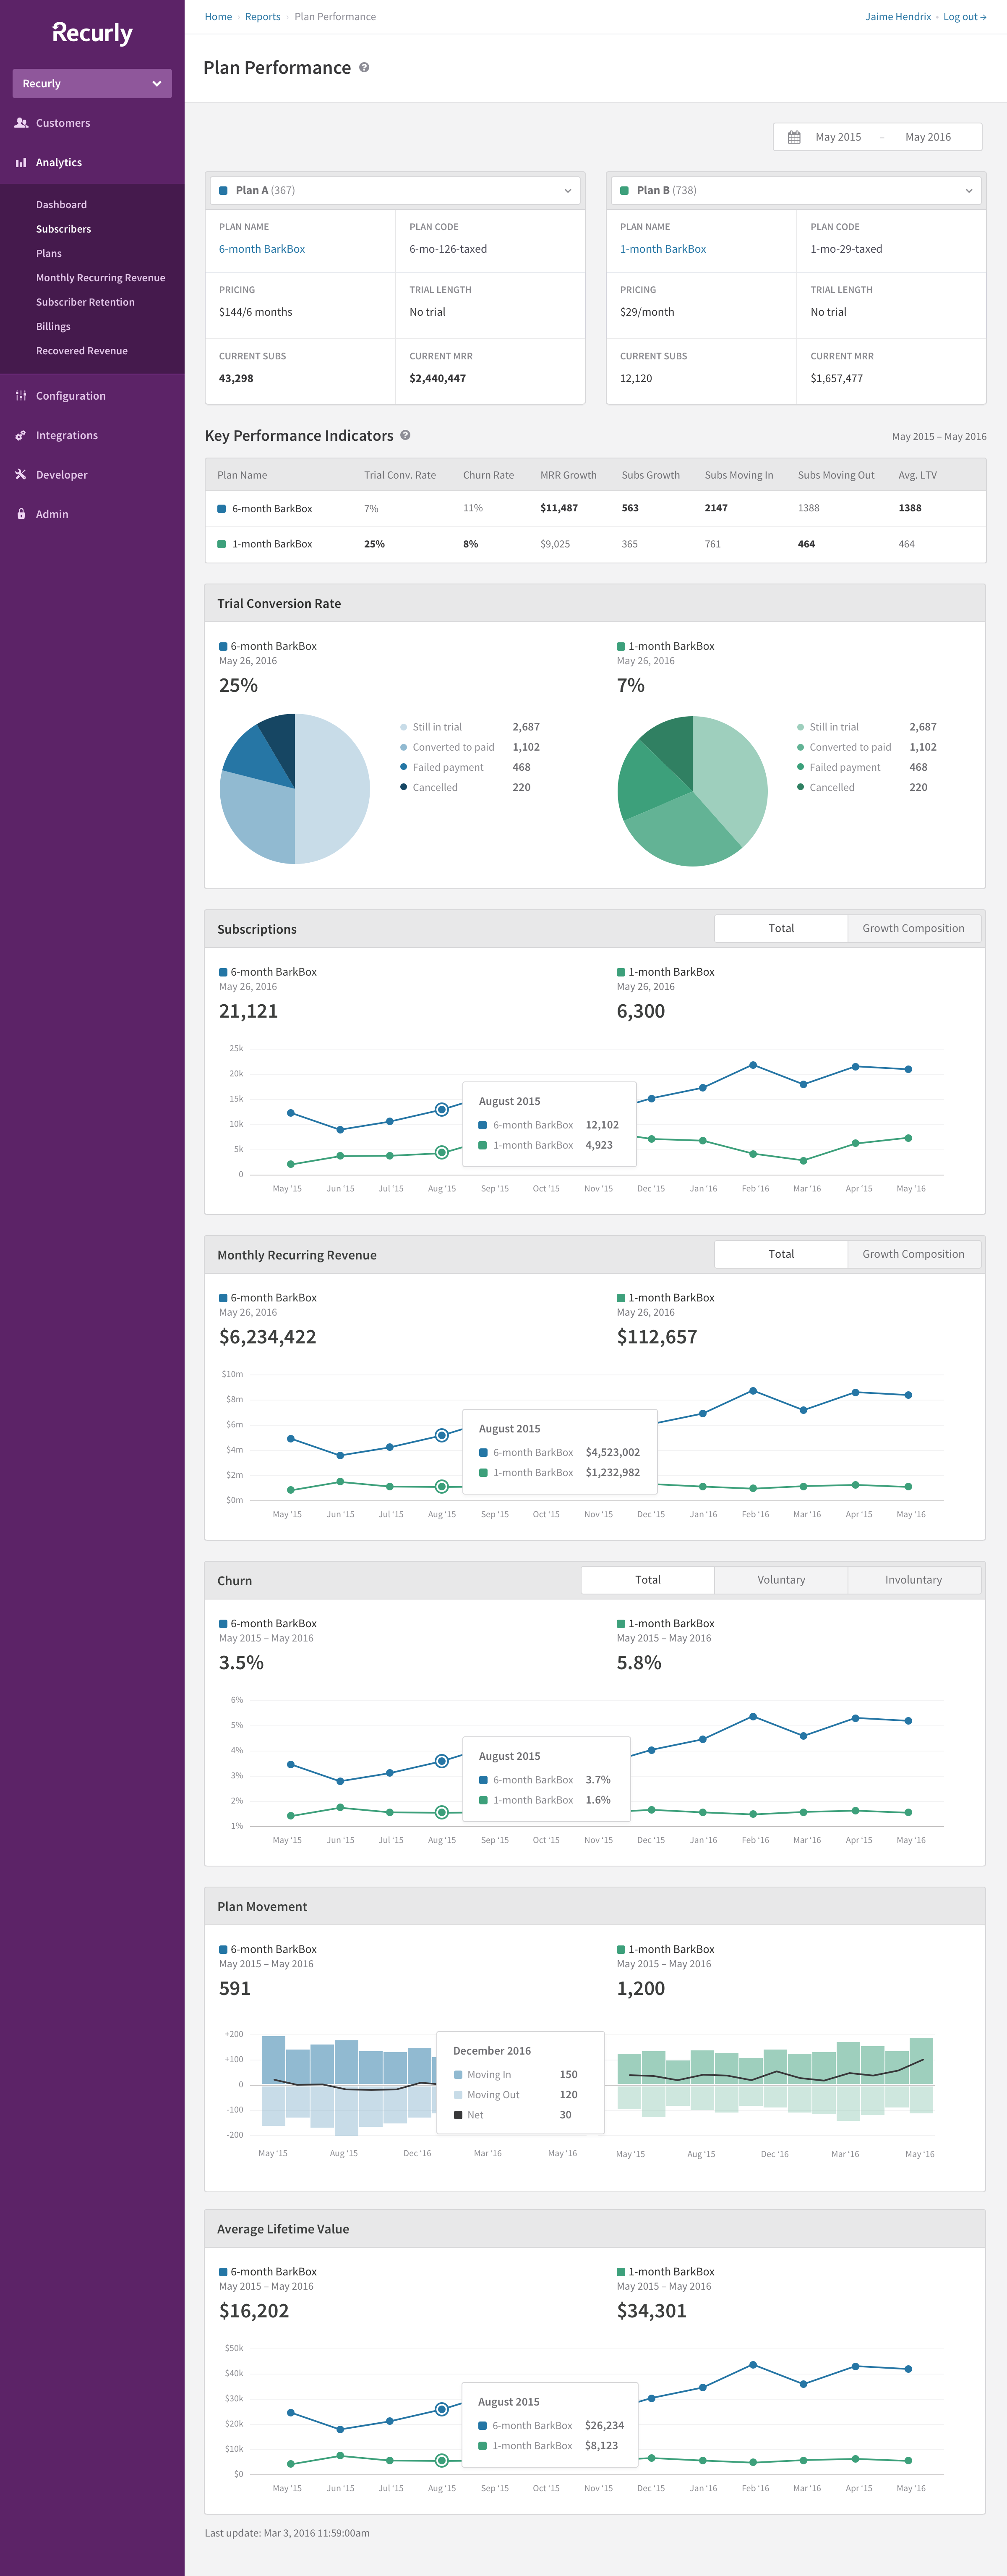
Task: Sort KPI table by Churn Rate header
Action: (488, 475)
